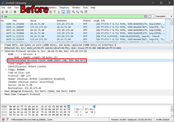Select packet number 6604
174x122 pixels.
pyautogui.click(x=83, y=24)
